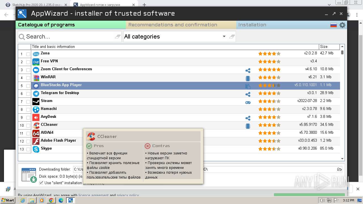Tick the WinRAR checkbox
Viewport: 363px width, 204px height.
coord(28,78)
